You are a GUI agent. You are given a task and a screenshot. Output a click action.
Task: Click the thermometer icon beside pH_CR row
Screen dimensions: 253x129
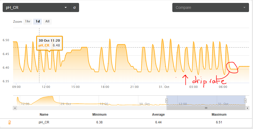coord(10,122)
